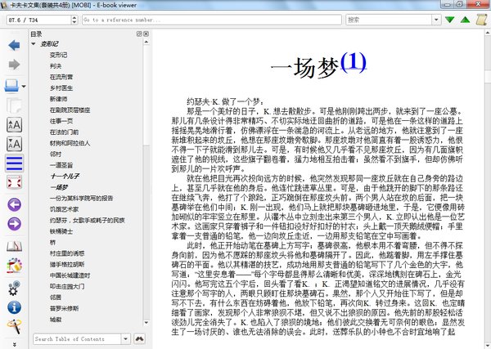Select 猎手格拉胡斯 chapter
Image resolution: width=491 pixels, height=349 pixels.
click(67, 264)
